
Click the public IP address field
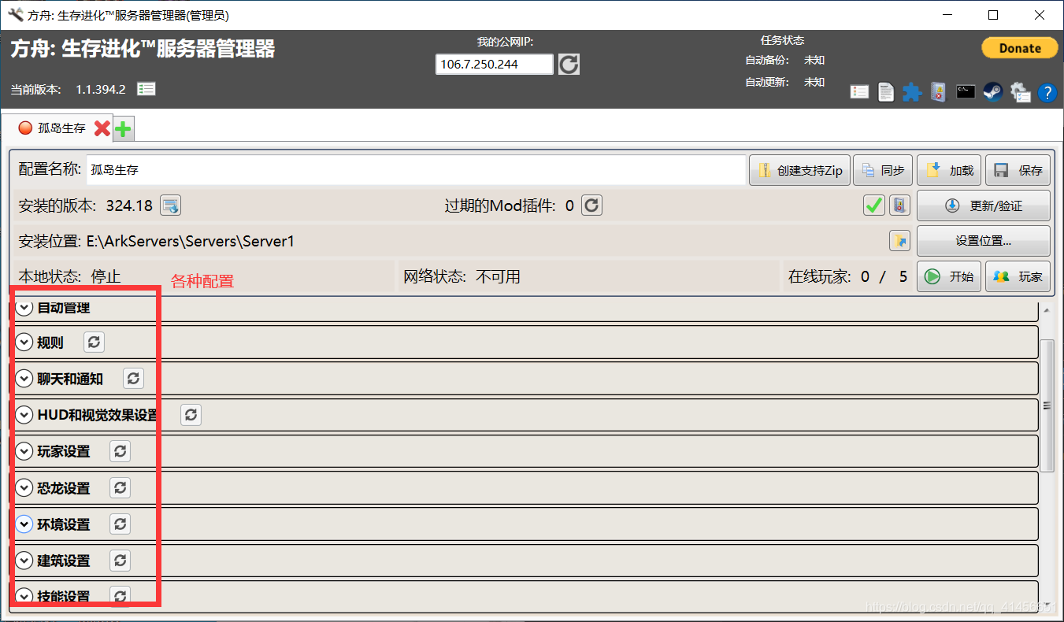495,65
